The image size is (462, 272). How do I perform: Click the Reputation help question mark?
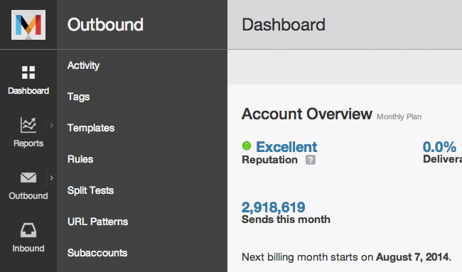coord(311,160)
